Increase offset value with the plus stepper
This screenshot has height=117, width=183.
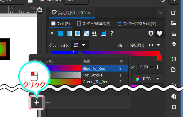(x=157, y=67)
